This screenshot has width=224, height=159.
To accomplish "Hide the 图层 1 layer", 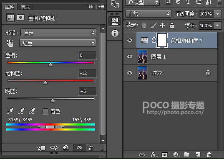I will coord(130,56).
